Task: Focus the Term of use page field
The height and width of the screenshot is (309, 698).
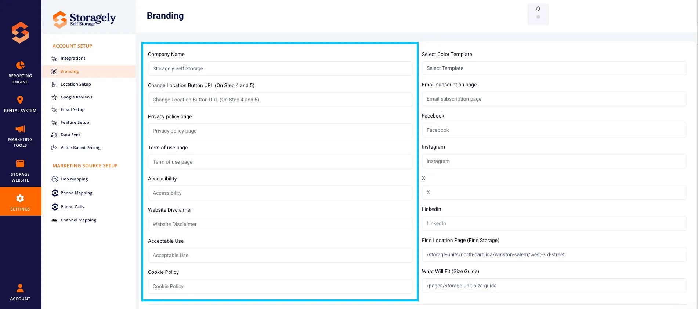Action: pyautogui.click(x=280, y=162)
